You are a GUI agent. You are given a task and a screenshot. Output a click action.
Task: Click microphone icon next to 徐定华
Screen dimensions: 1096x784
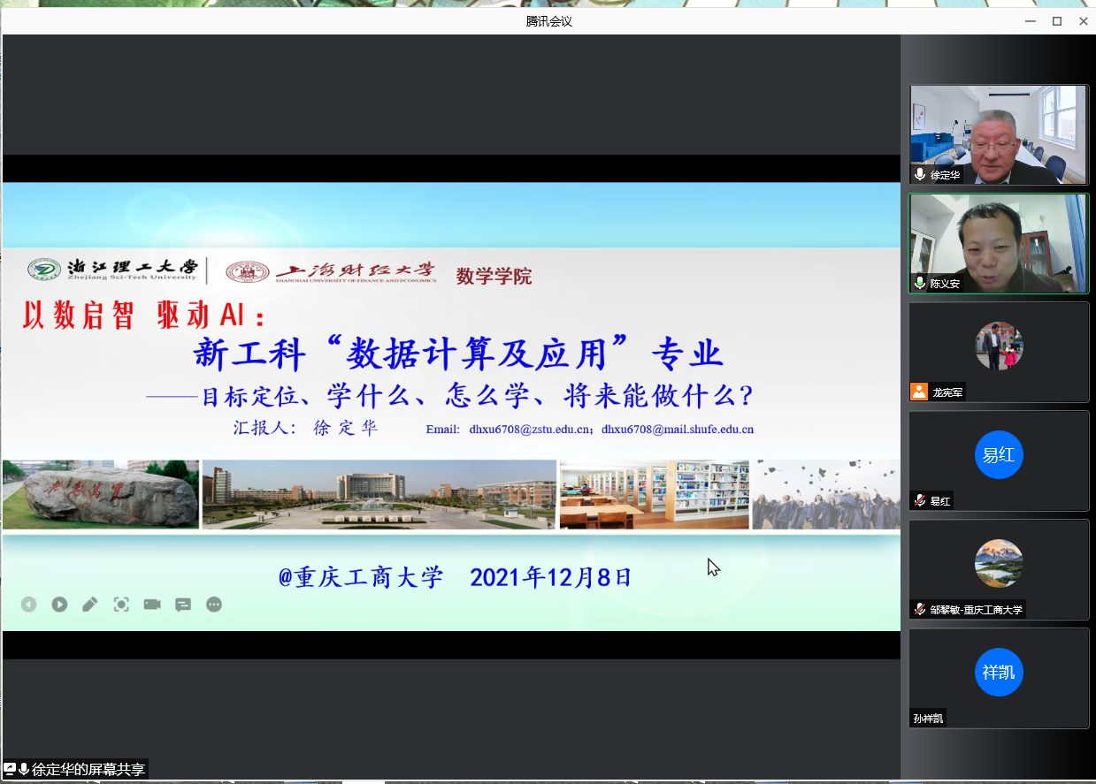point(921,175)
